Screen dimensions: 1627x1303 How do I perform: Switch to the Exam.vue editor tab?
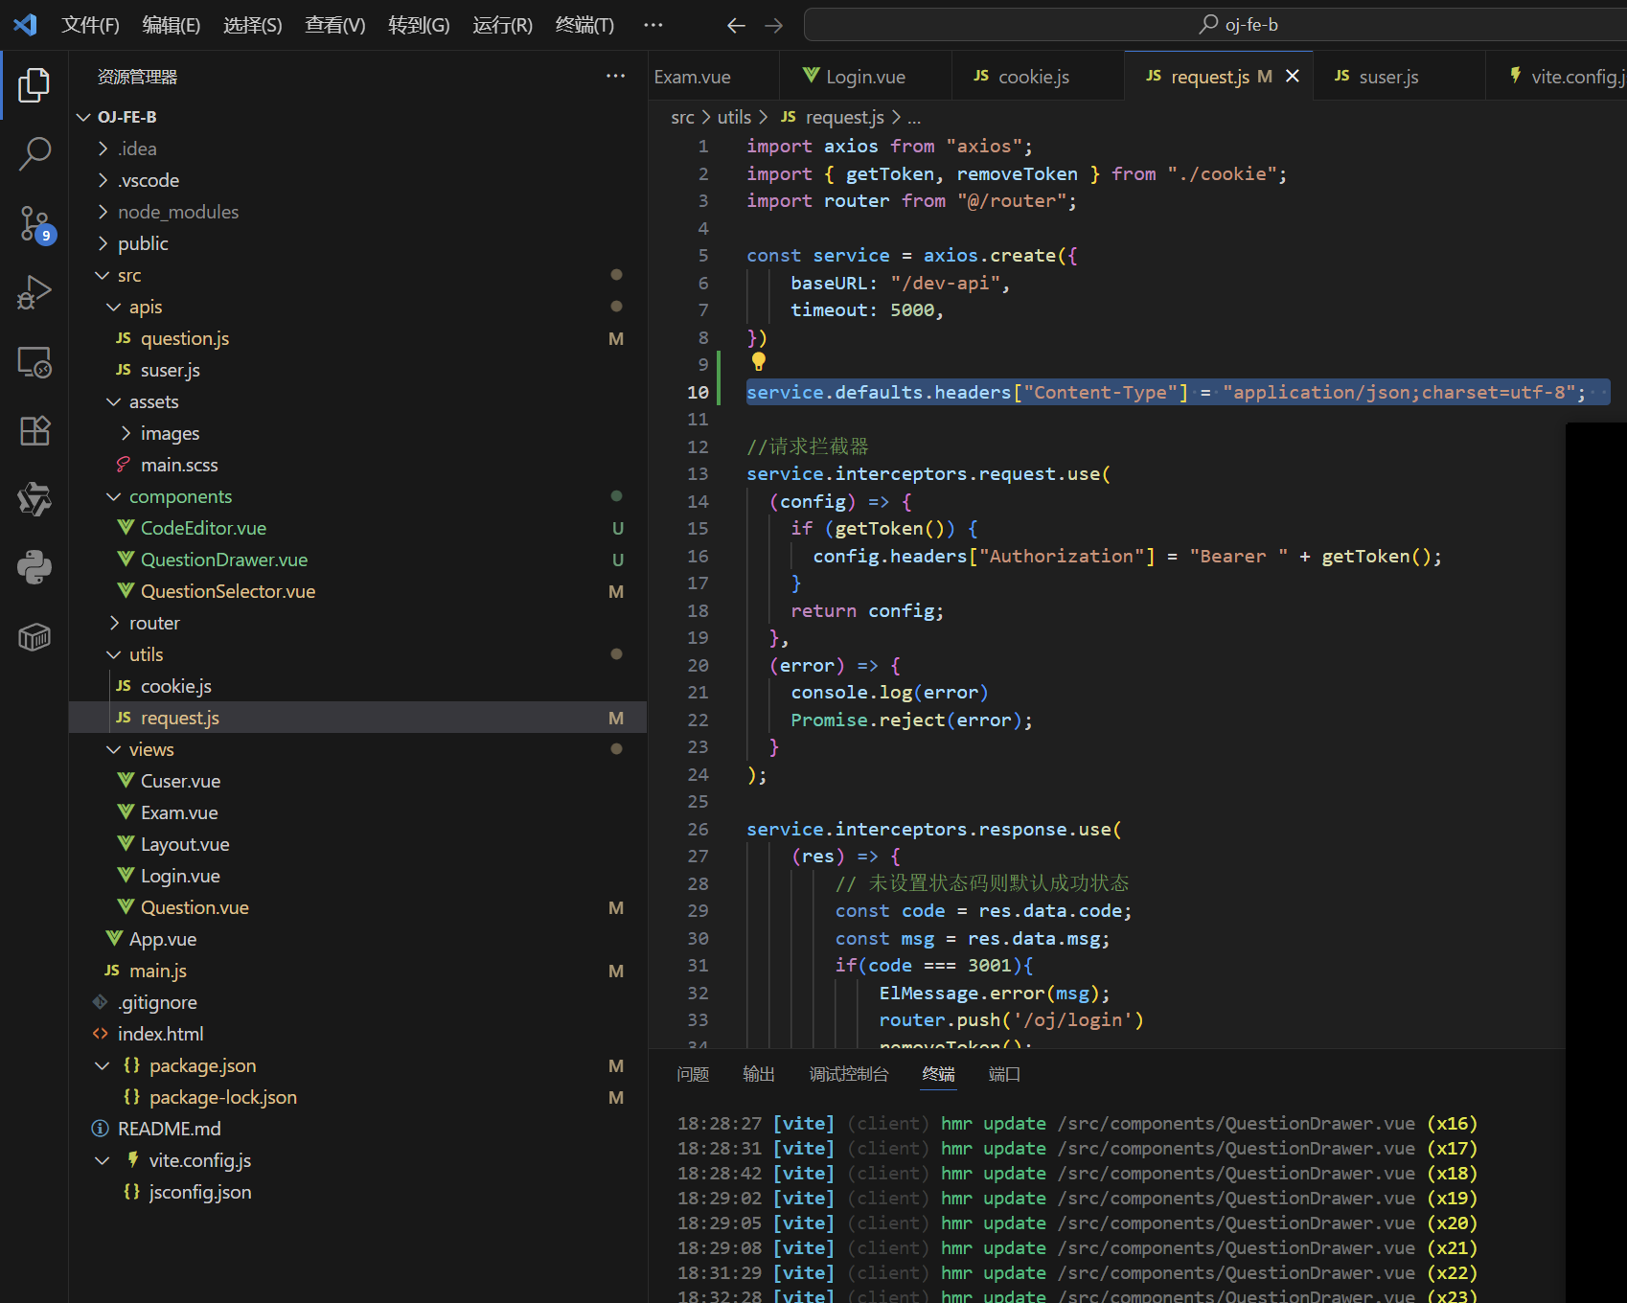click(x=713, y=77)
